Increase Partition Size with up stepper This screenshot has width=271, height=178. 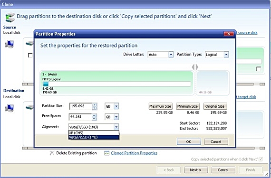(94, 105)
